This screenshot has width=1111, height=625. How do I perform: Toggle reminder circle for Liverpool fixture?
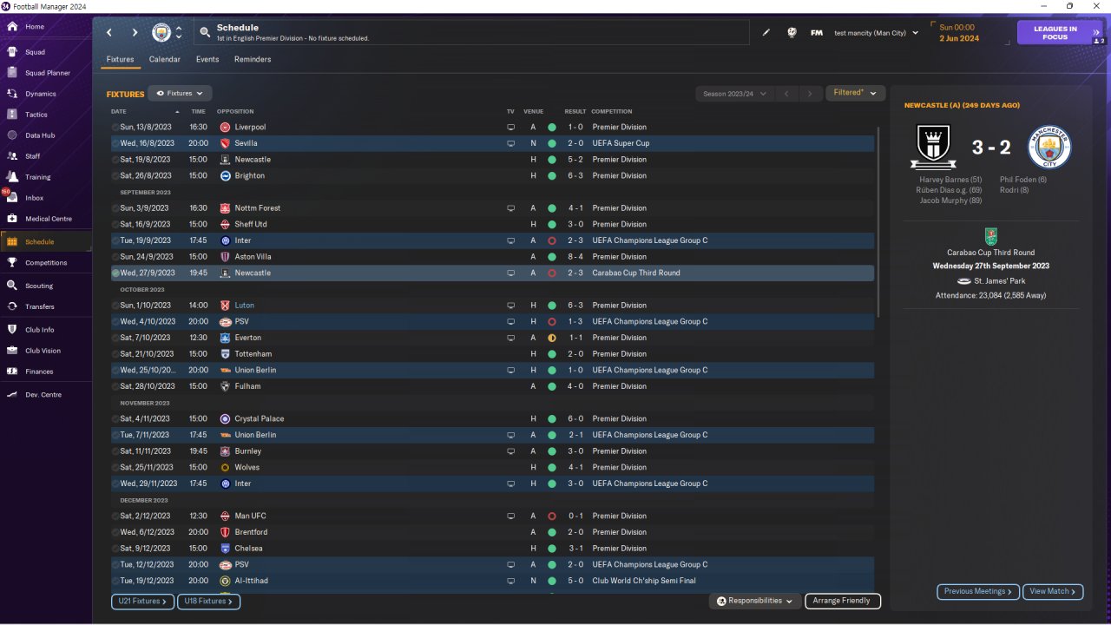coord(115,128)
